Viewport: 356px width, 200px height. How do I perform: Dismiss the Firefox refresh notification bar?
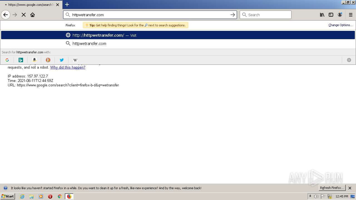[x=350, y=188]
